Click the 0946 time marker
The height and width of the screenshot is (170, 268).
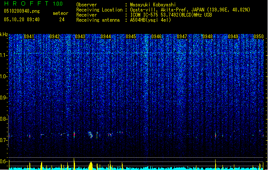click(x=156, y=37)
